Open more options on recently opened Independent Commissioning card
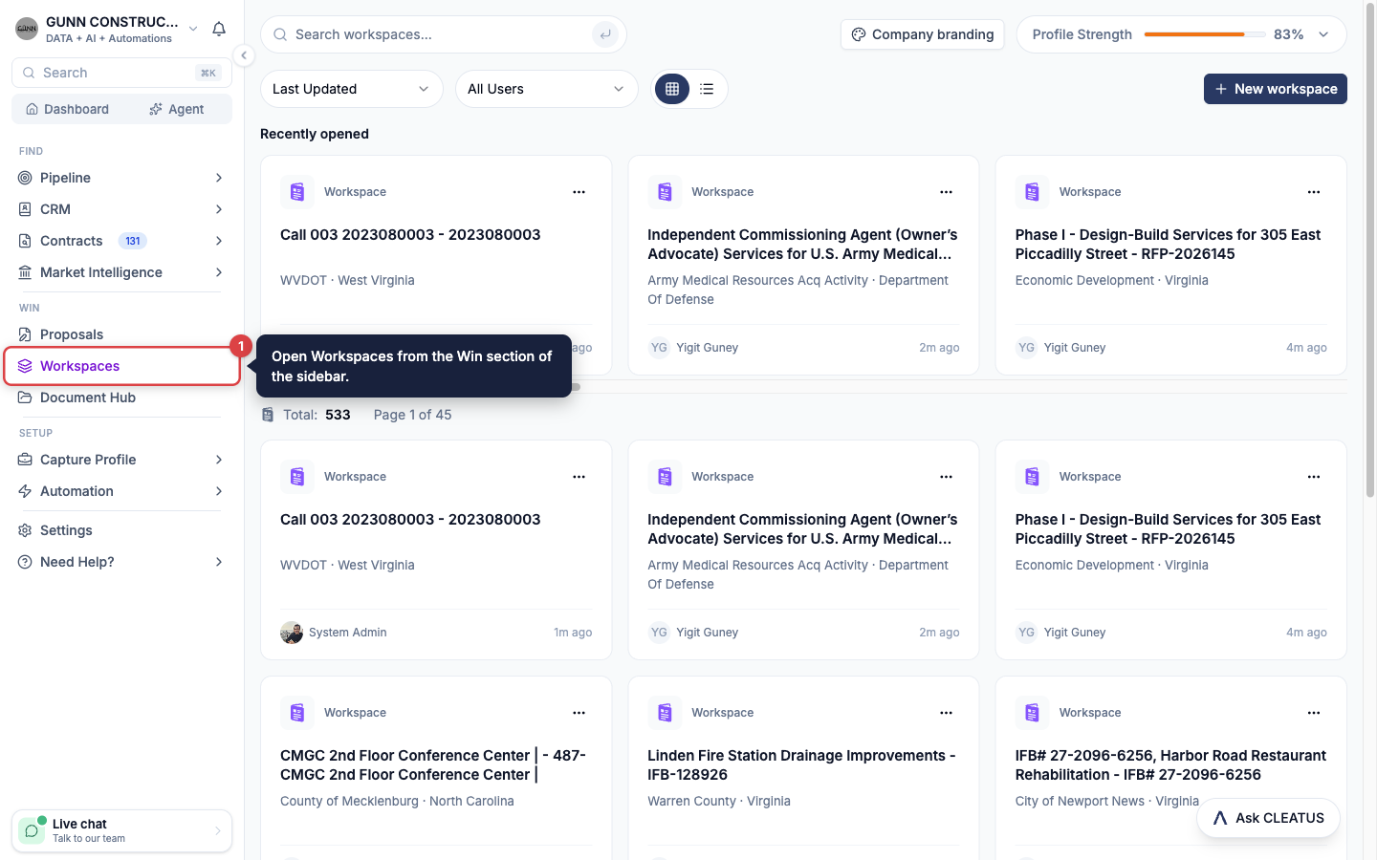 click(x=946, y=192)
